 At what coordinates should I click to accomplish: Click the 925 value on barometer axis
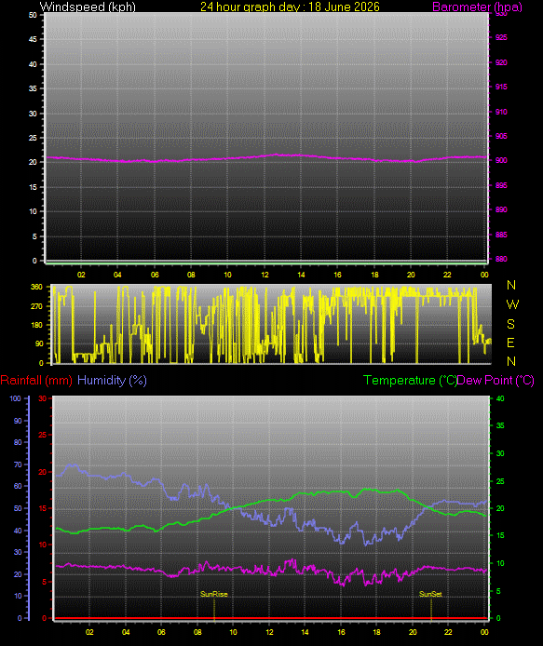pyautogui.click(x=501, y=37)
